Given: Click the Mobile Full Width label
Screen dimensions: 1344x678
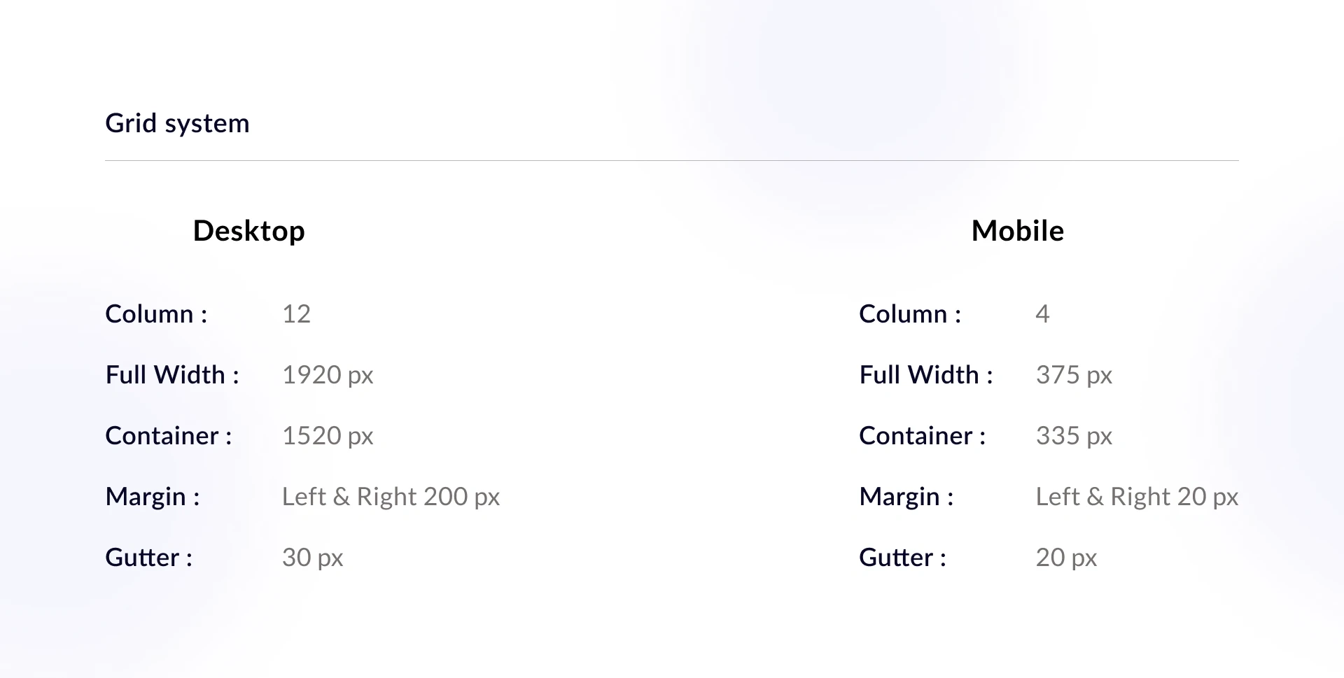Looking at the screenshot, I should [926, 375].
